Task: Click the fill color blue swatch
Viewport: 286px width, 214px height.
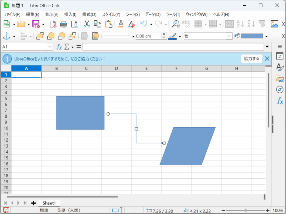Action: (252, 36)
